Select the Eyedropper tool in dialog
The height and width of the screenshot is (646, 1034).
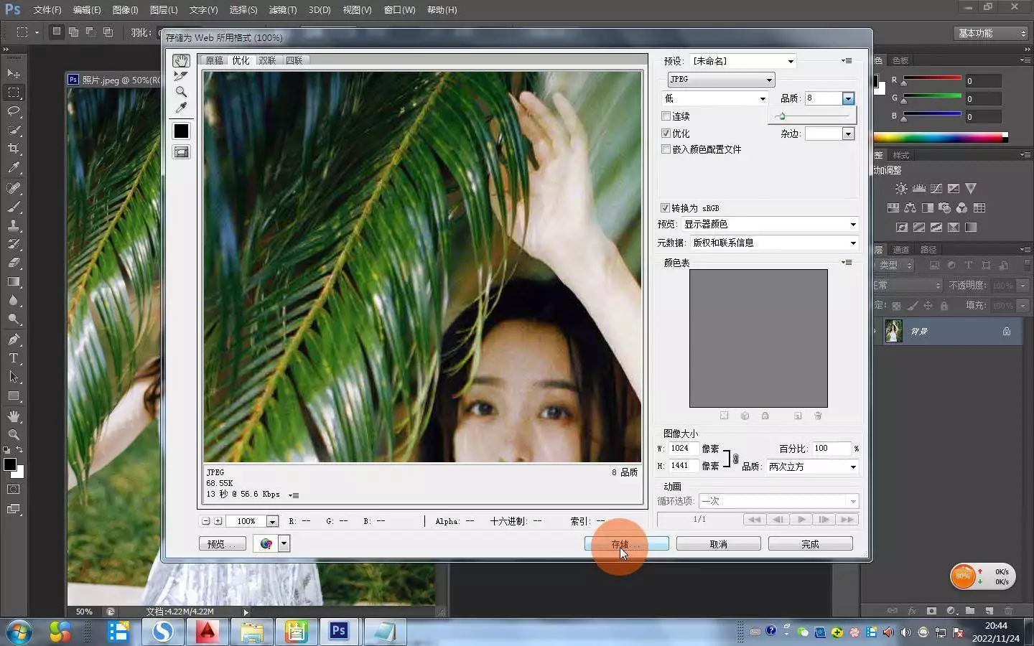pyautogui.click(x=181, y=108)
